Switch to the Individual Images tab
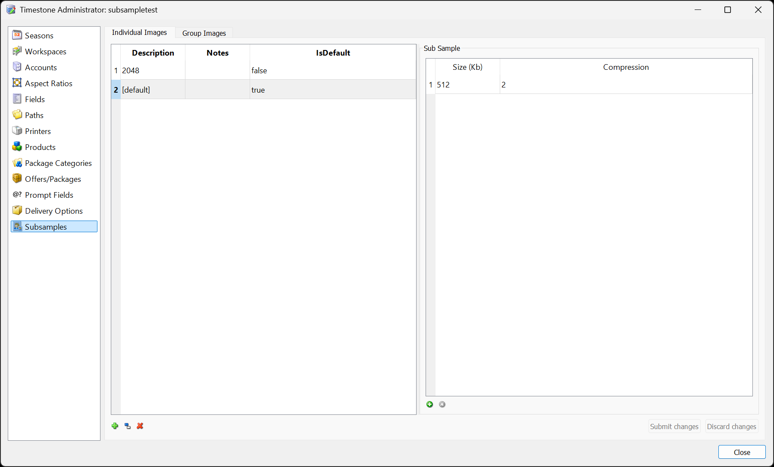774x467 pixels. click(x=139, y=32)
